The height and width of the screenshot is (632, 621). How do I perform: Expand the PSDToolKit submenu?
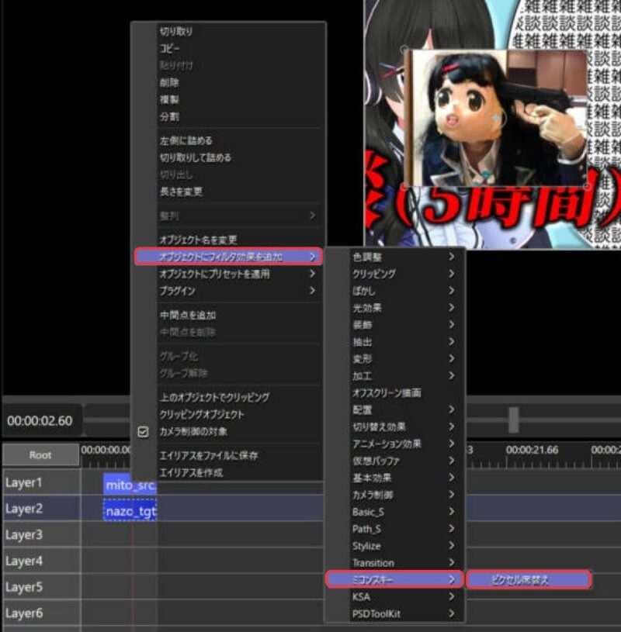(394, 614)
